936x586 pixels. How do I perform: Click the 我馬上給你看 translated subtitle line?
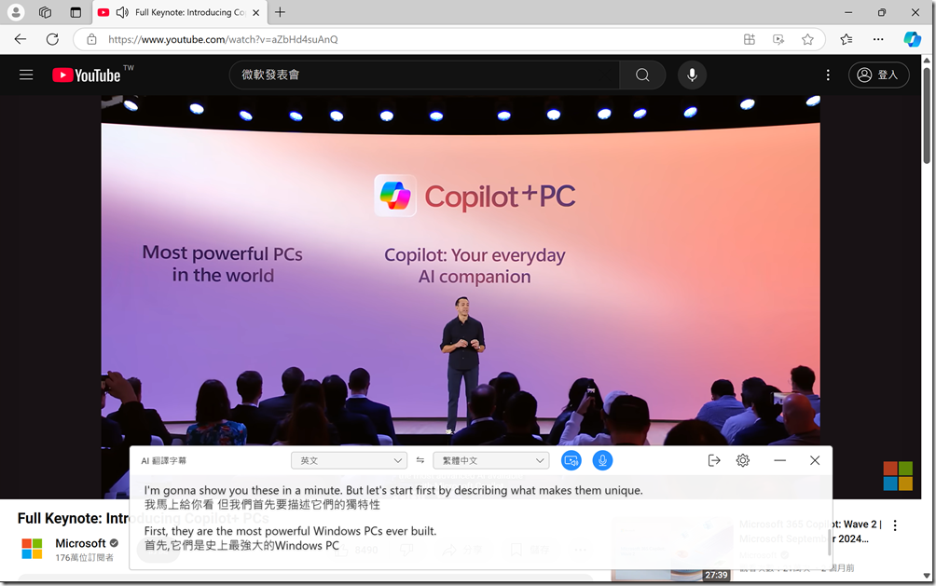(x=262, y=505)
